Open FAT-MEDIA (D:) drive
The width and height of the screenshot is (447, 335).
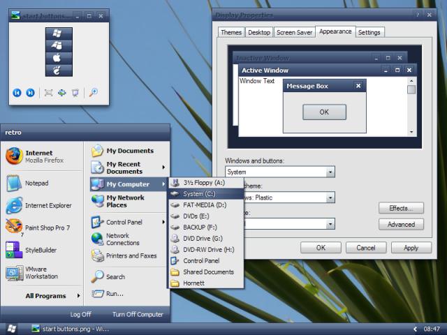coord(206,204)
